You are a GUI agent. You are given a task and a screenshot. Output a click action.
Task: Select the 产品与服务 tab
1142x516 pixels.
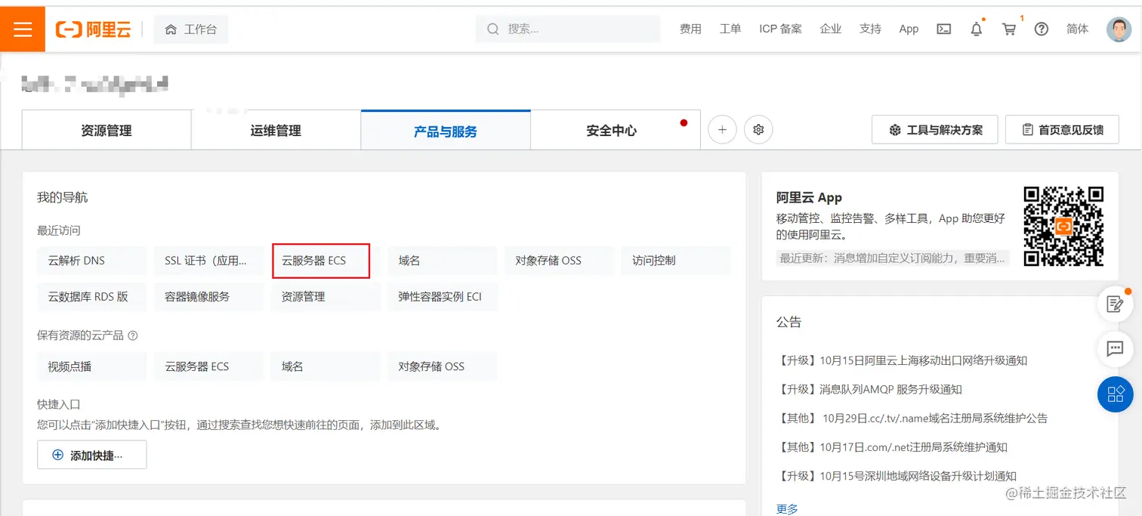click(x=446, y=131)
